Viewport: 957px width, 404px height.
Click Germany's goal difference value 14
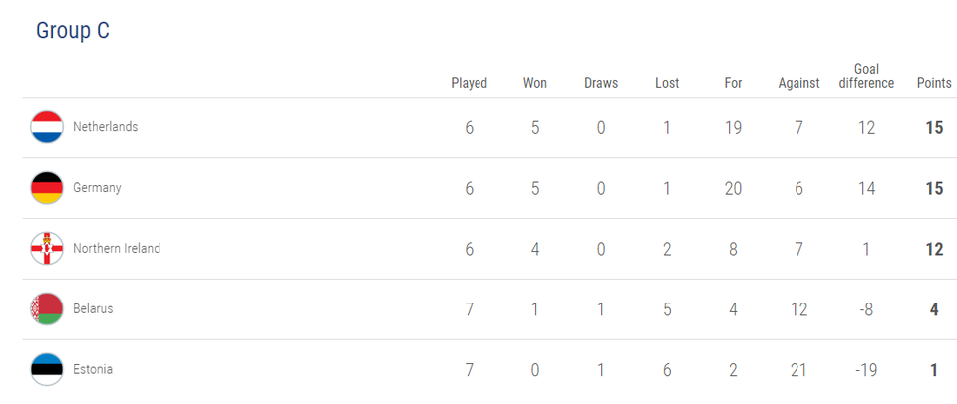(x=866, y=188)
